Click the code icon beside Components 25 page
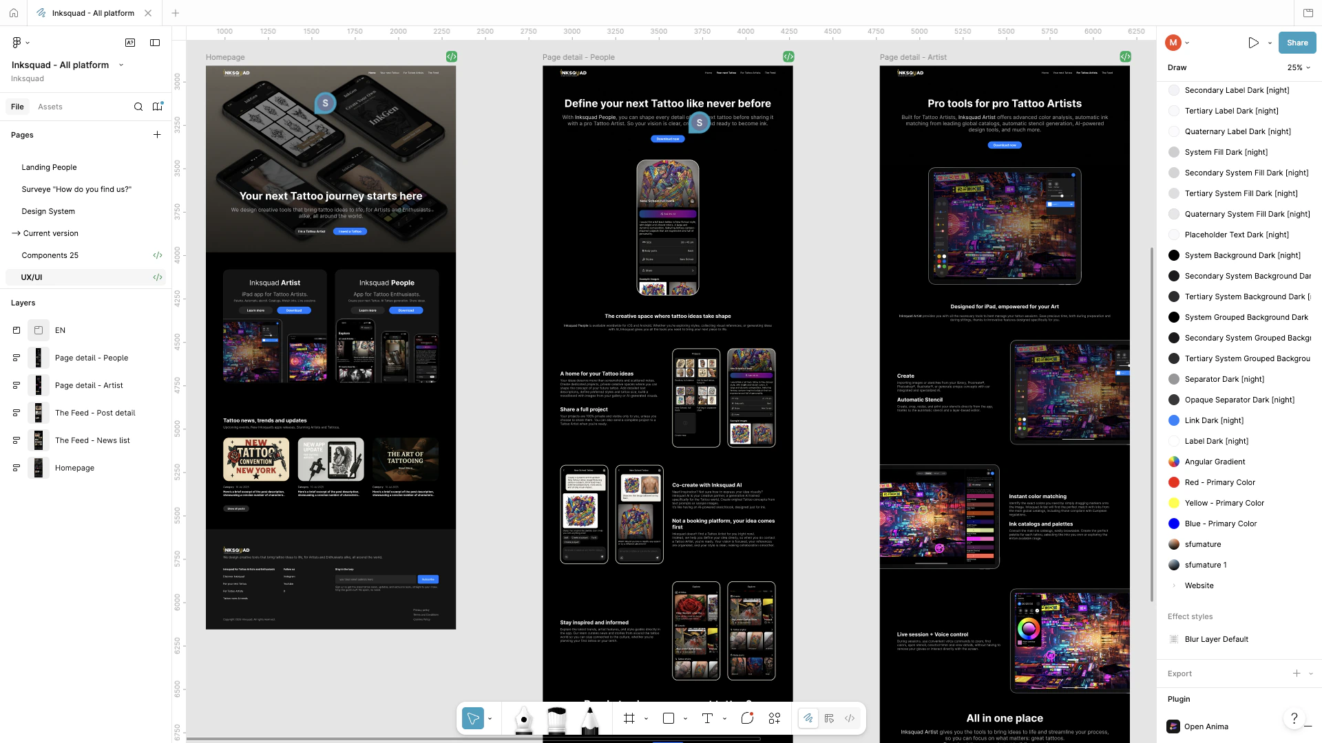This screenshot has width=1322, height=743. [x=158, y=255]
